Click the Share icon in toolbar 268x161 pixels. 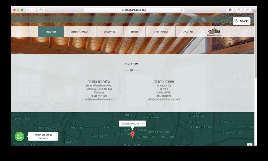pos(239,10)
